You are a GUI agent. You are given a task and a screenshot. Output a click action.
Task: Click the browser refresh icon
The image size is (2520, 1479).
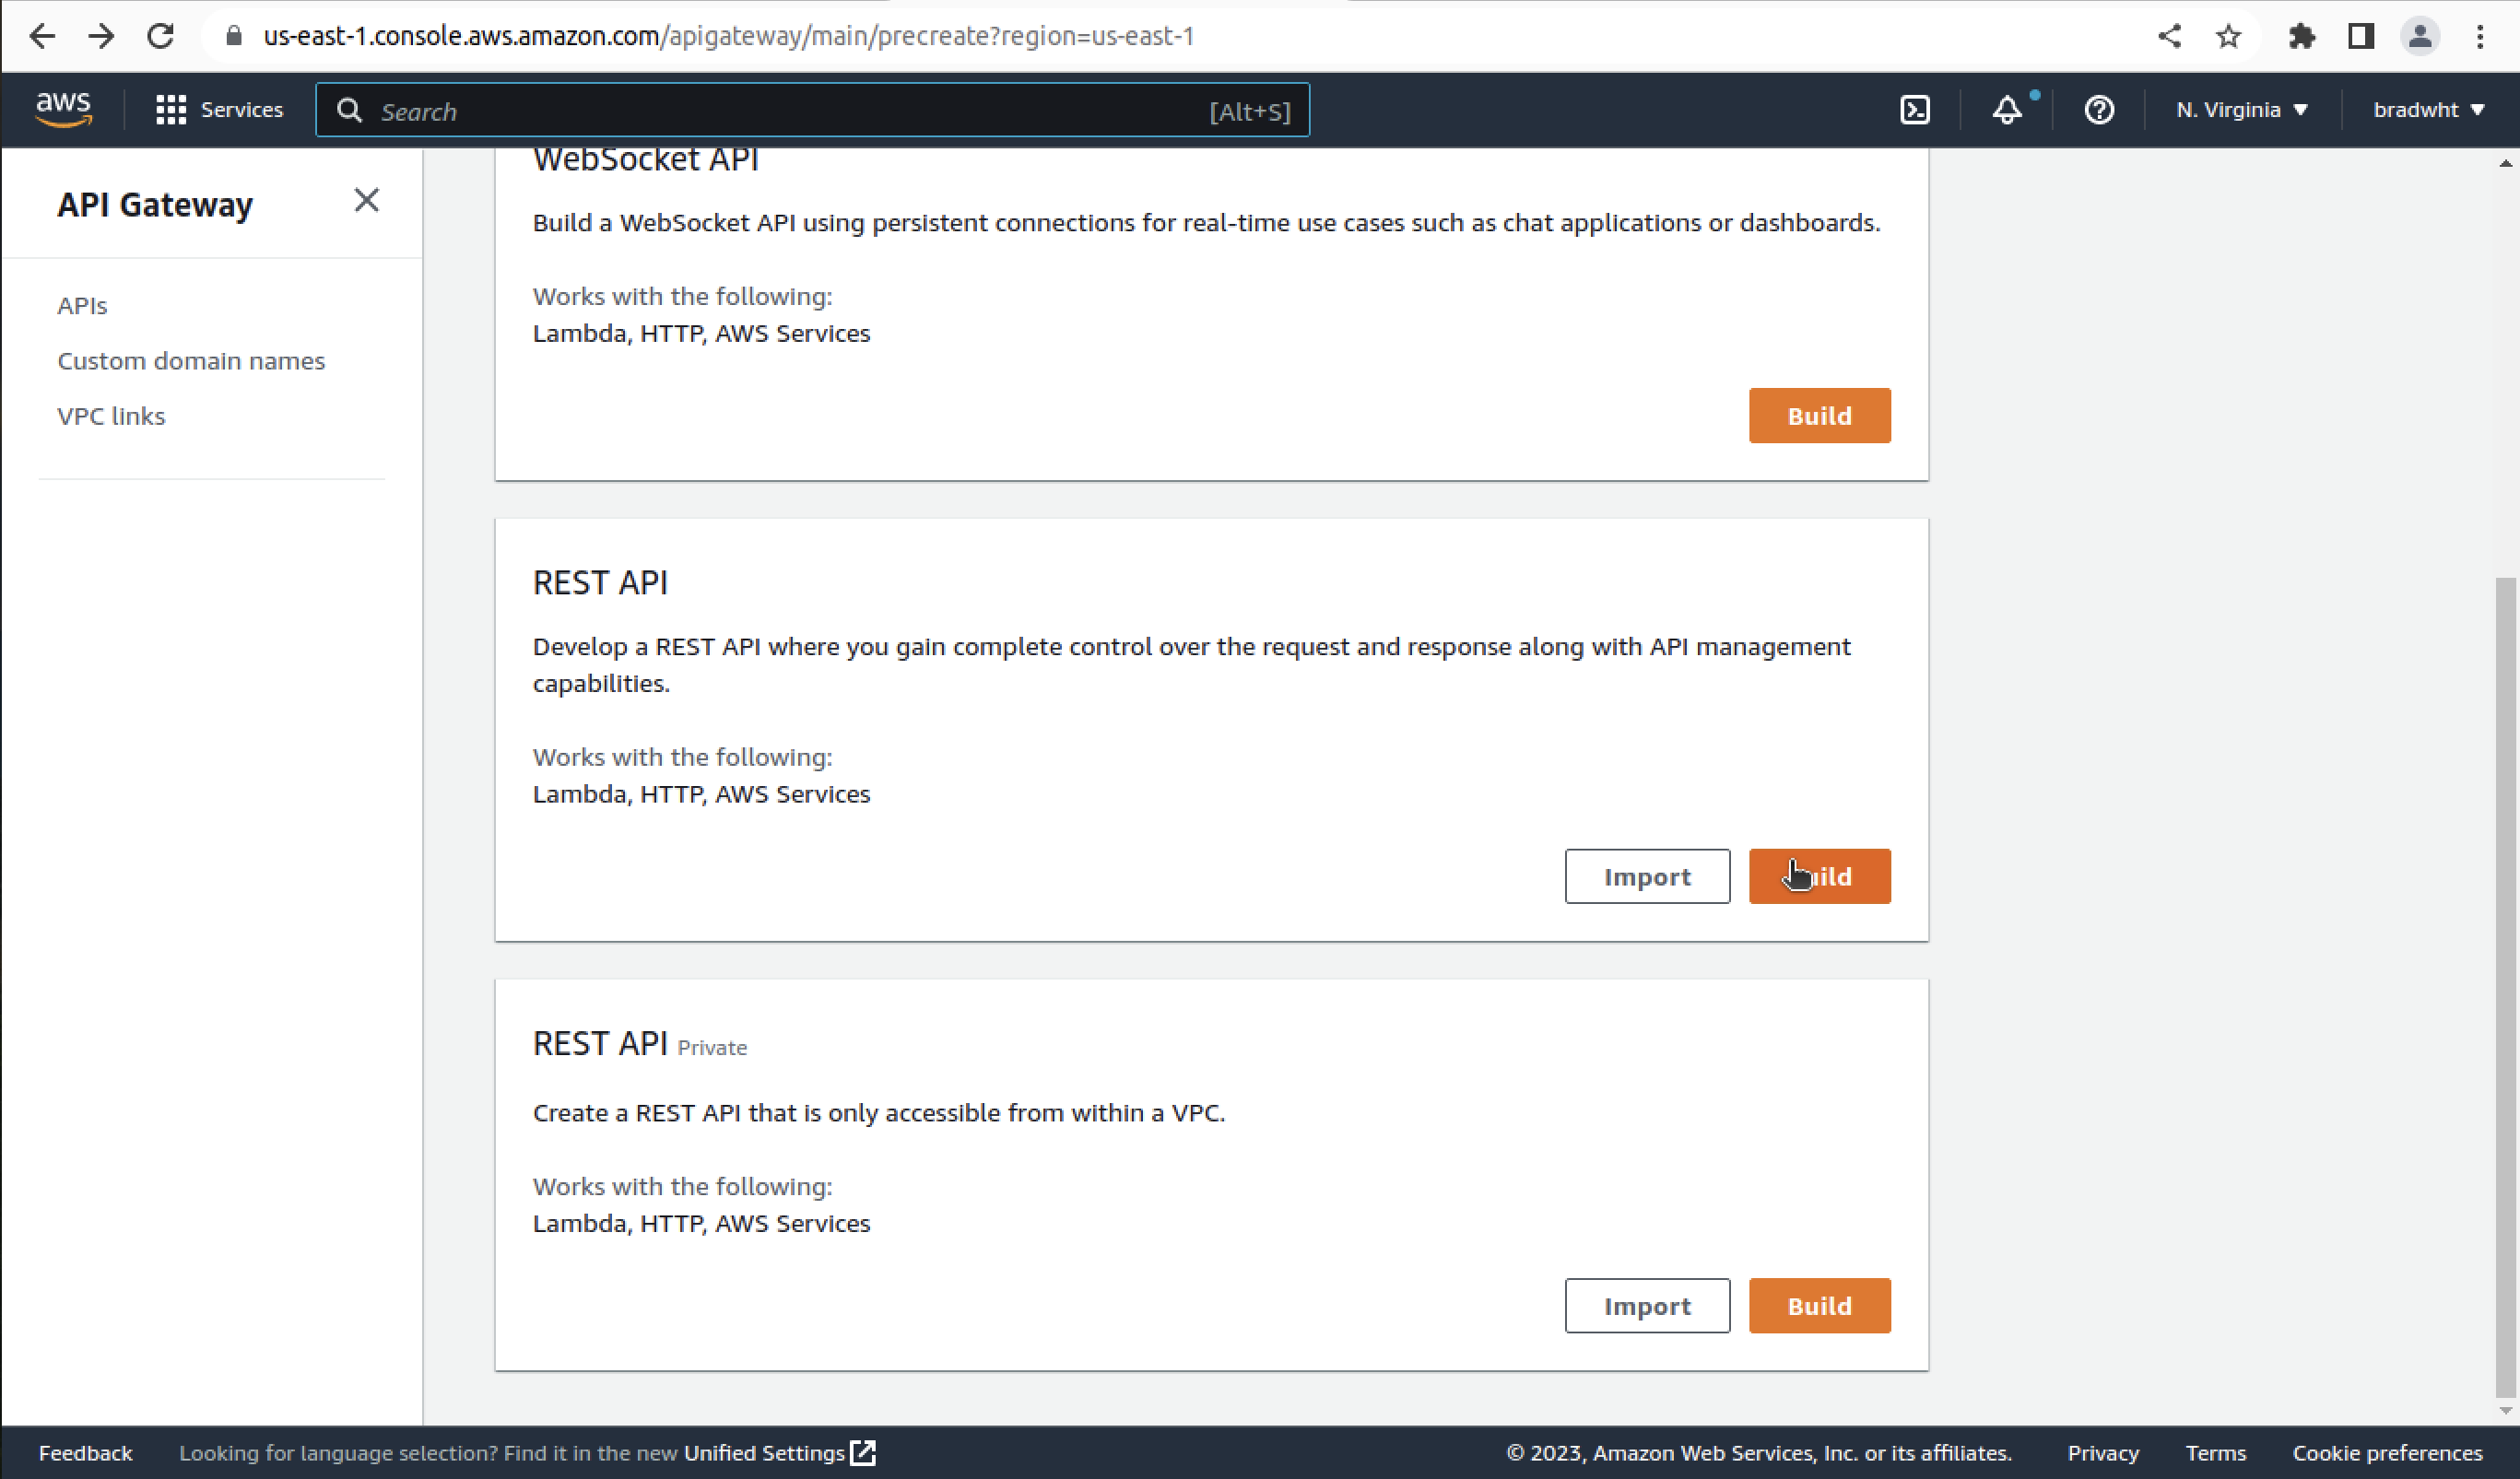click(160, 35)
